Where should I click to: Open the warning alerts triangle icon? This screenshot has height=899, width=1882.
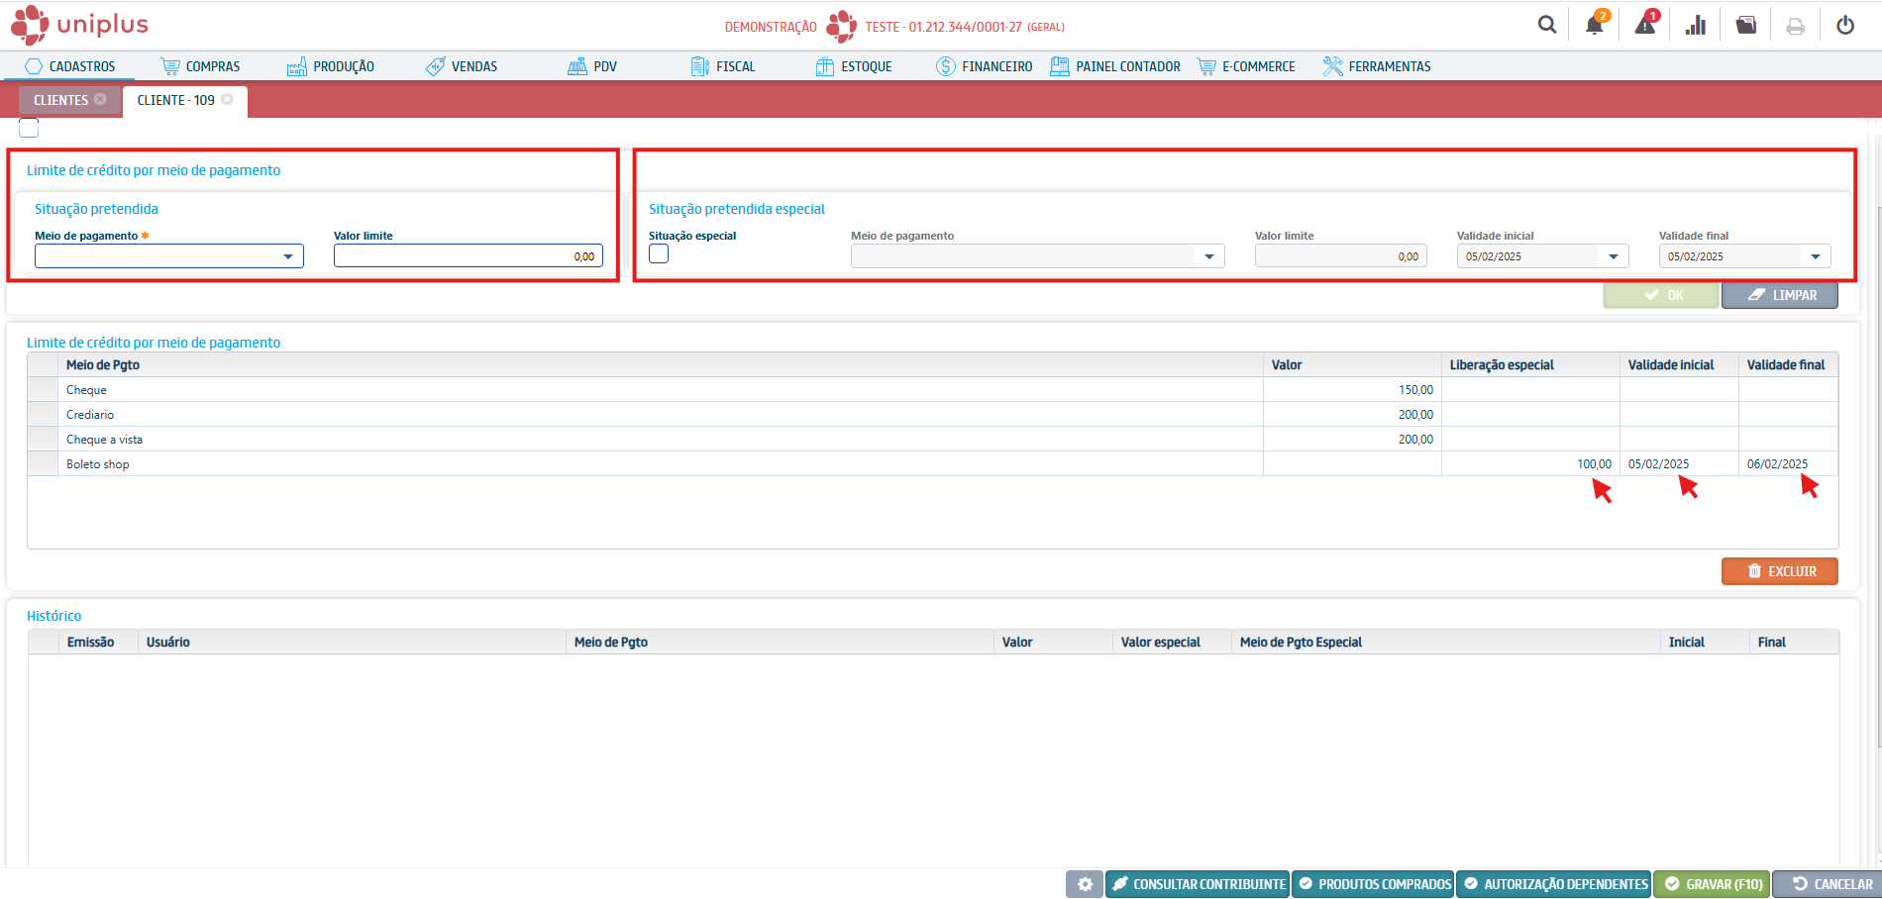1645,26
